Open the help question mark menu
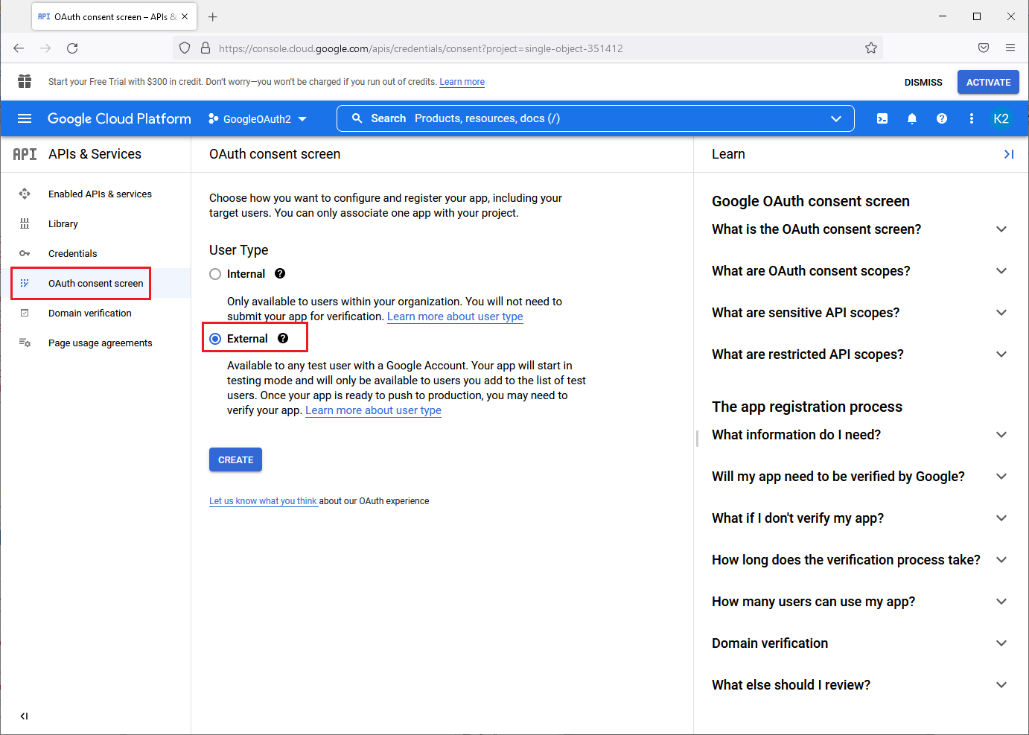Image resolution: width=1029 pixels, height=735 pixels. 942,118
